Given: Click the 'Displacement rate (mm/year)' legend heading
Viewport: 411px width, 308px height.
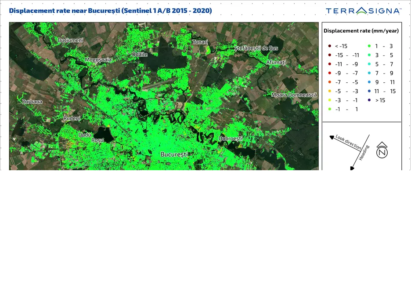Looking at the screenshot, I should (x=361, y=31).
